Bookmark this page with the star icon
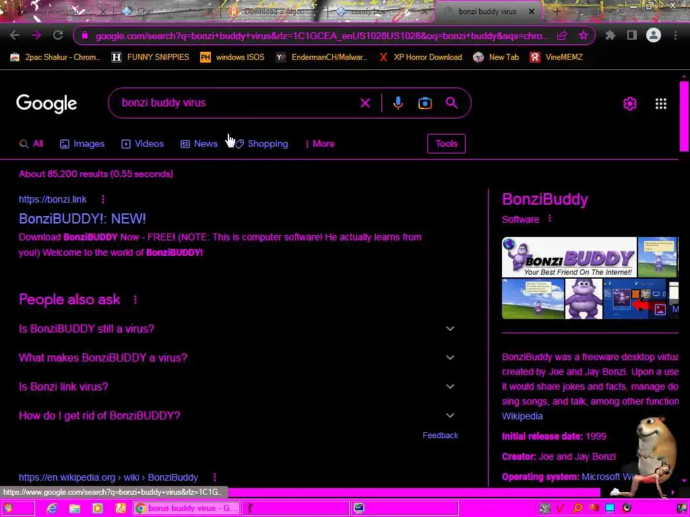Viewport: 690px width, 517px height. tap(584, 36)
